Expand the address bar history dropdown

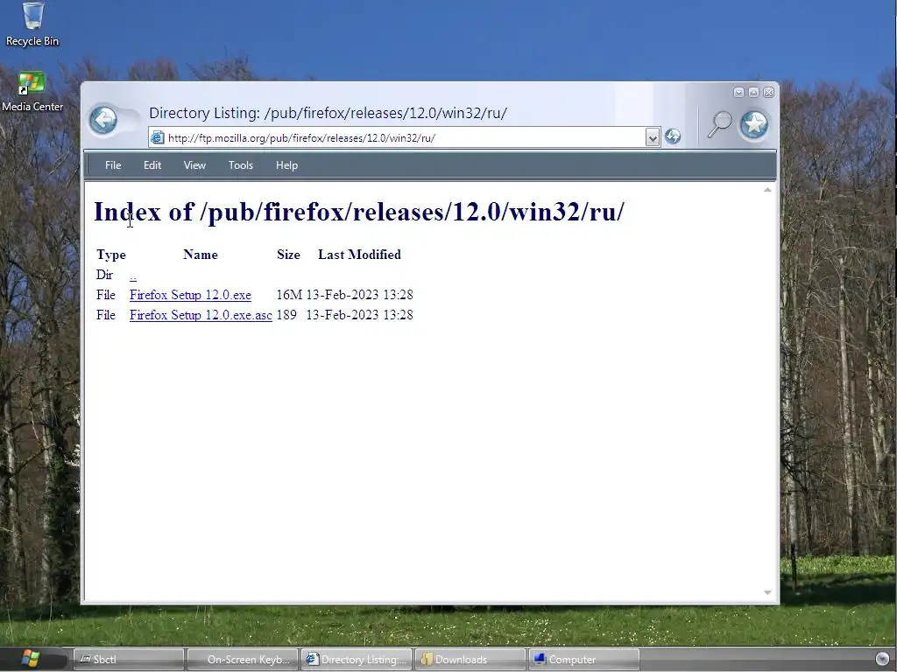point(652,137)
